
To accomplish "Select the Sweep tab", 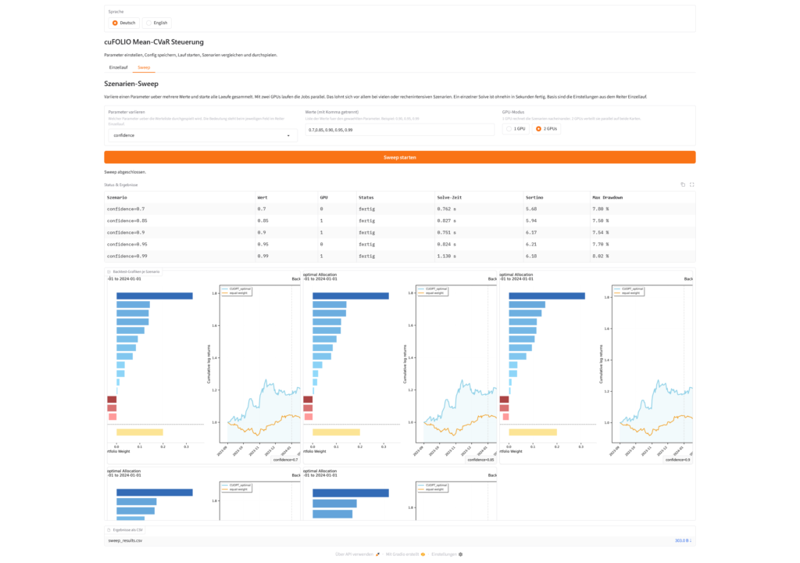I will pos(144,67).
